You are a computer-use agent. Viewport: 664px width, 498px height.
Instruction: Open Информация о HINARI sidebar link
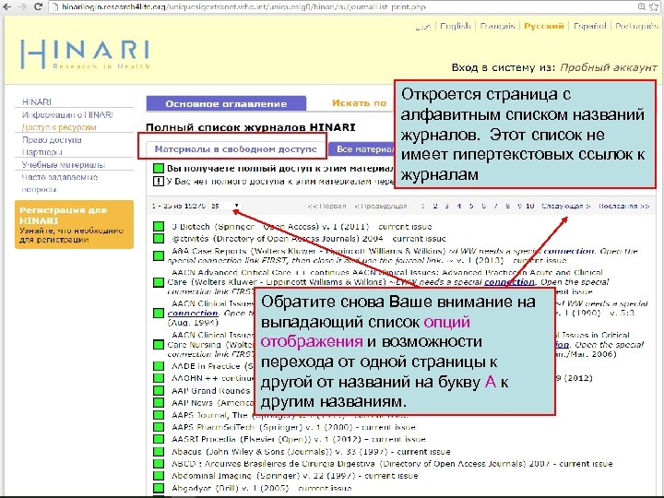(67, 114)
